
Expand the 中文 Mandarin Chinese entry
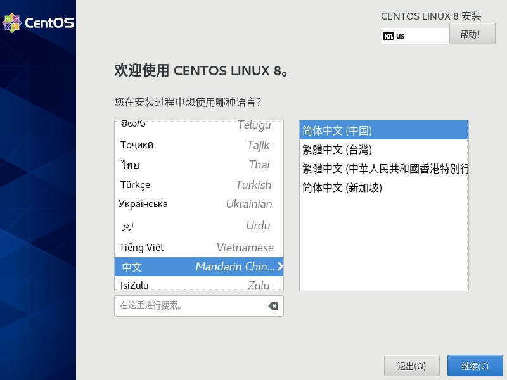[279, 267]
